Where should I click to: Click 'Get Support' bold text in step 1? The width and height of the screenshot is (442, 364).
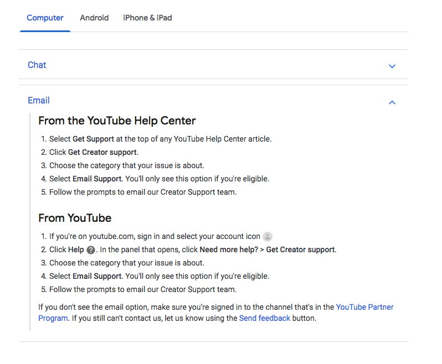point(93,139)
